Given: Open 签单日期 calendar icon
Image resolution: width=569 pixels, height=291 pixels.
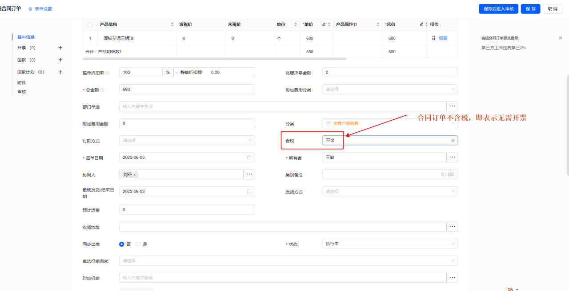Looking at the screenshot, I should (249, 157).
